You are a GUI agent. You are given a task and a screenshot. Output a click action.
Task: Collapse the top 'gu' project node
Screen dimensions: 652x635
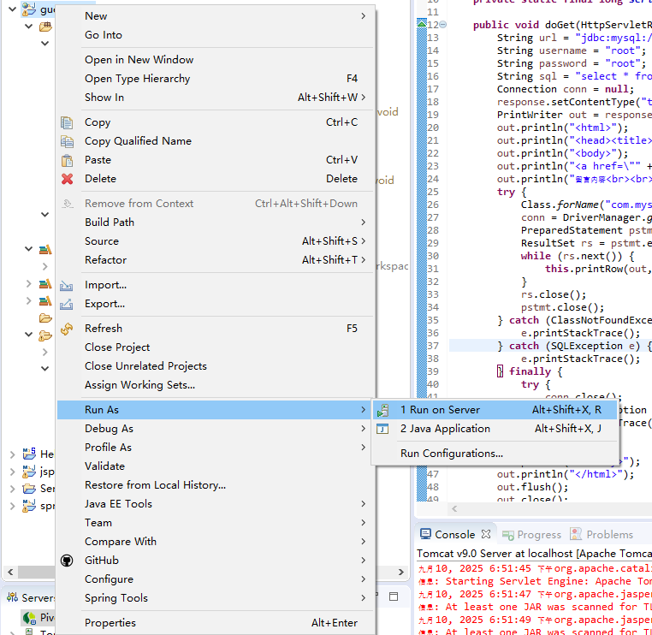(13, 9)
